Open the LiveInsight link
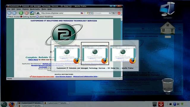The height and width of the screenshot is (107, 190). tap(43, 67)
